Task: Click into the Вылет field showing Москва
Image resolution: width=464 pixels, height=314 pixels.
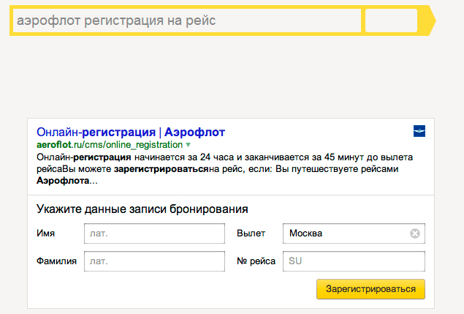Action: point(346,233)
